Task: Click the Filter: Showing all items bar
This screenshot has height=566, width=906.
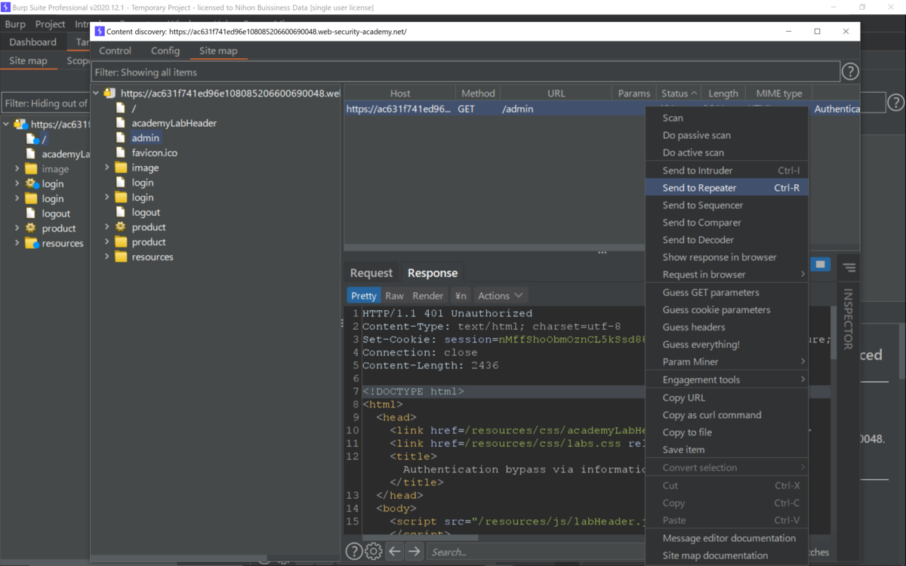Action: pyautogui.click(x=466, y=72)
